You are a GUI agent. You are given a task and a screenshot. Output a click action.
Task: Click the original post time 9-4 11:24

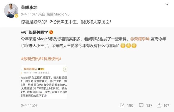(x=29, y=105)
